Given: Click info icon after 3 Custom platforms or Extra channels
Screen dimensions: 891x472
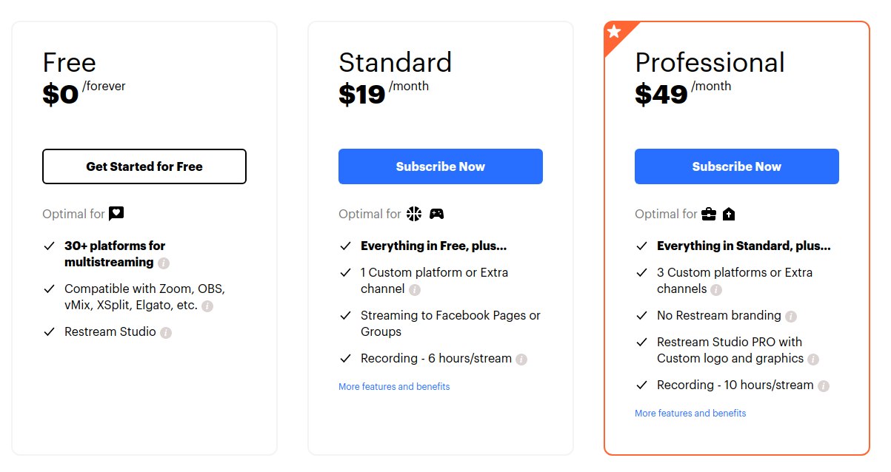Looking at the screenshot, I should click(x=716, y=289).
